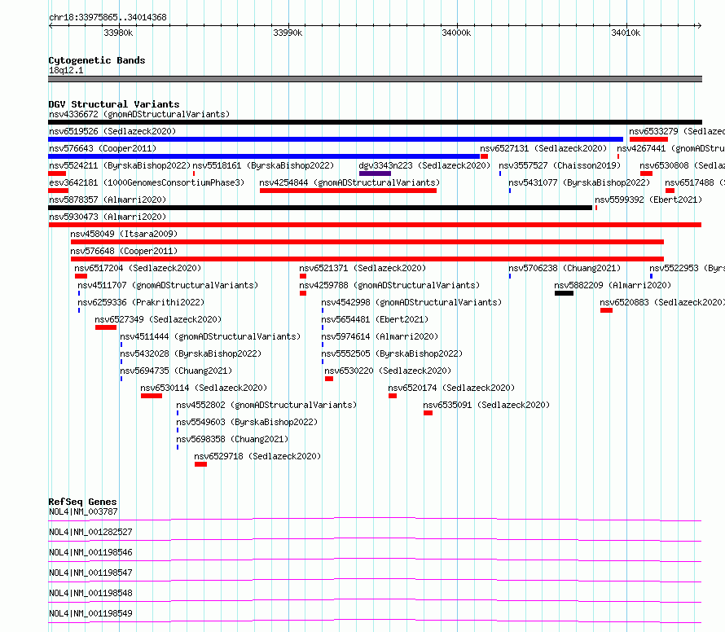Click the nsv5694735 Chuang2021 label

click(x=176, y=371)
